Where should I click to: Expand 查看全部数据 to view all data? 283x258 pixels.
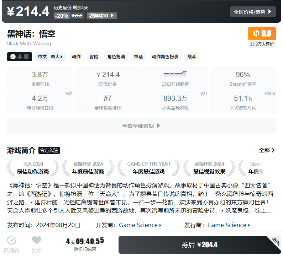(x=141, y=126)
